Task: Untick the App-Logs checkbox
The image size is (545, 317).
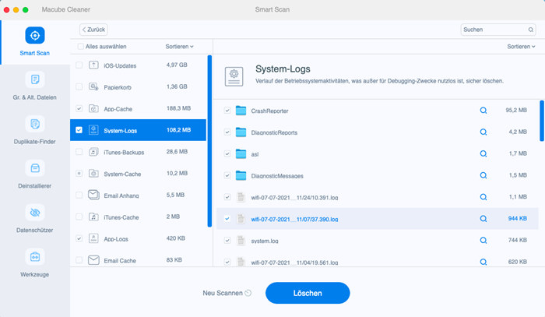Action: [x=79, y=238]
